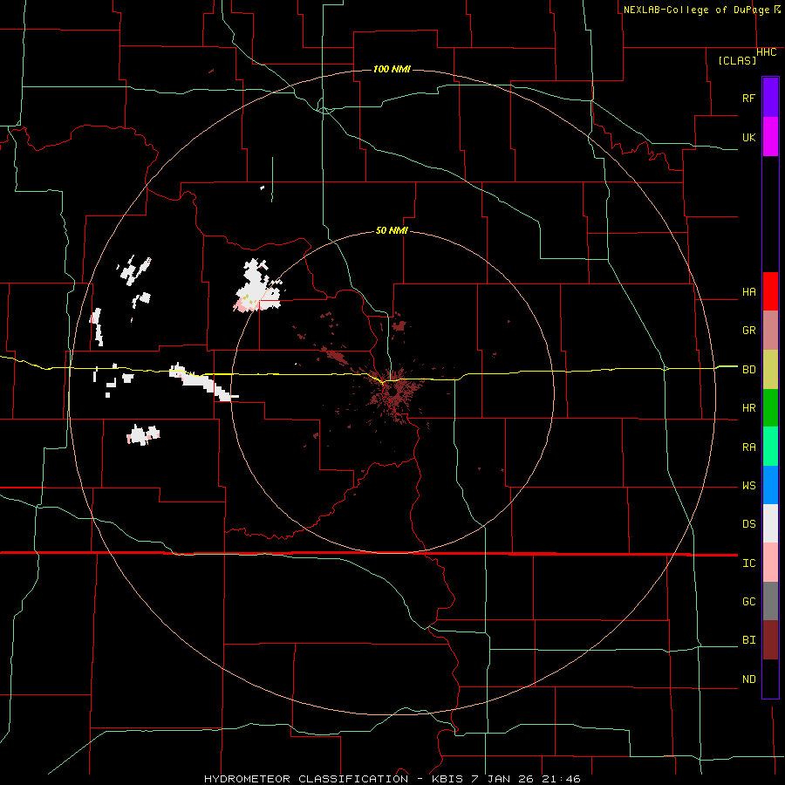Screen dimensions: 785x785
Task: Click the magenta UK color swatch
Action: 770,137
